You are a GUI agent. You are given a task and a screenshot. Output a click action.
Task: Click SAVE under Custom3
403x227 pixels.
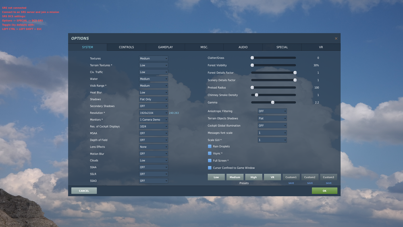pos(329,183)
